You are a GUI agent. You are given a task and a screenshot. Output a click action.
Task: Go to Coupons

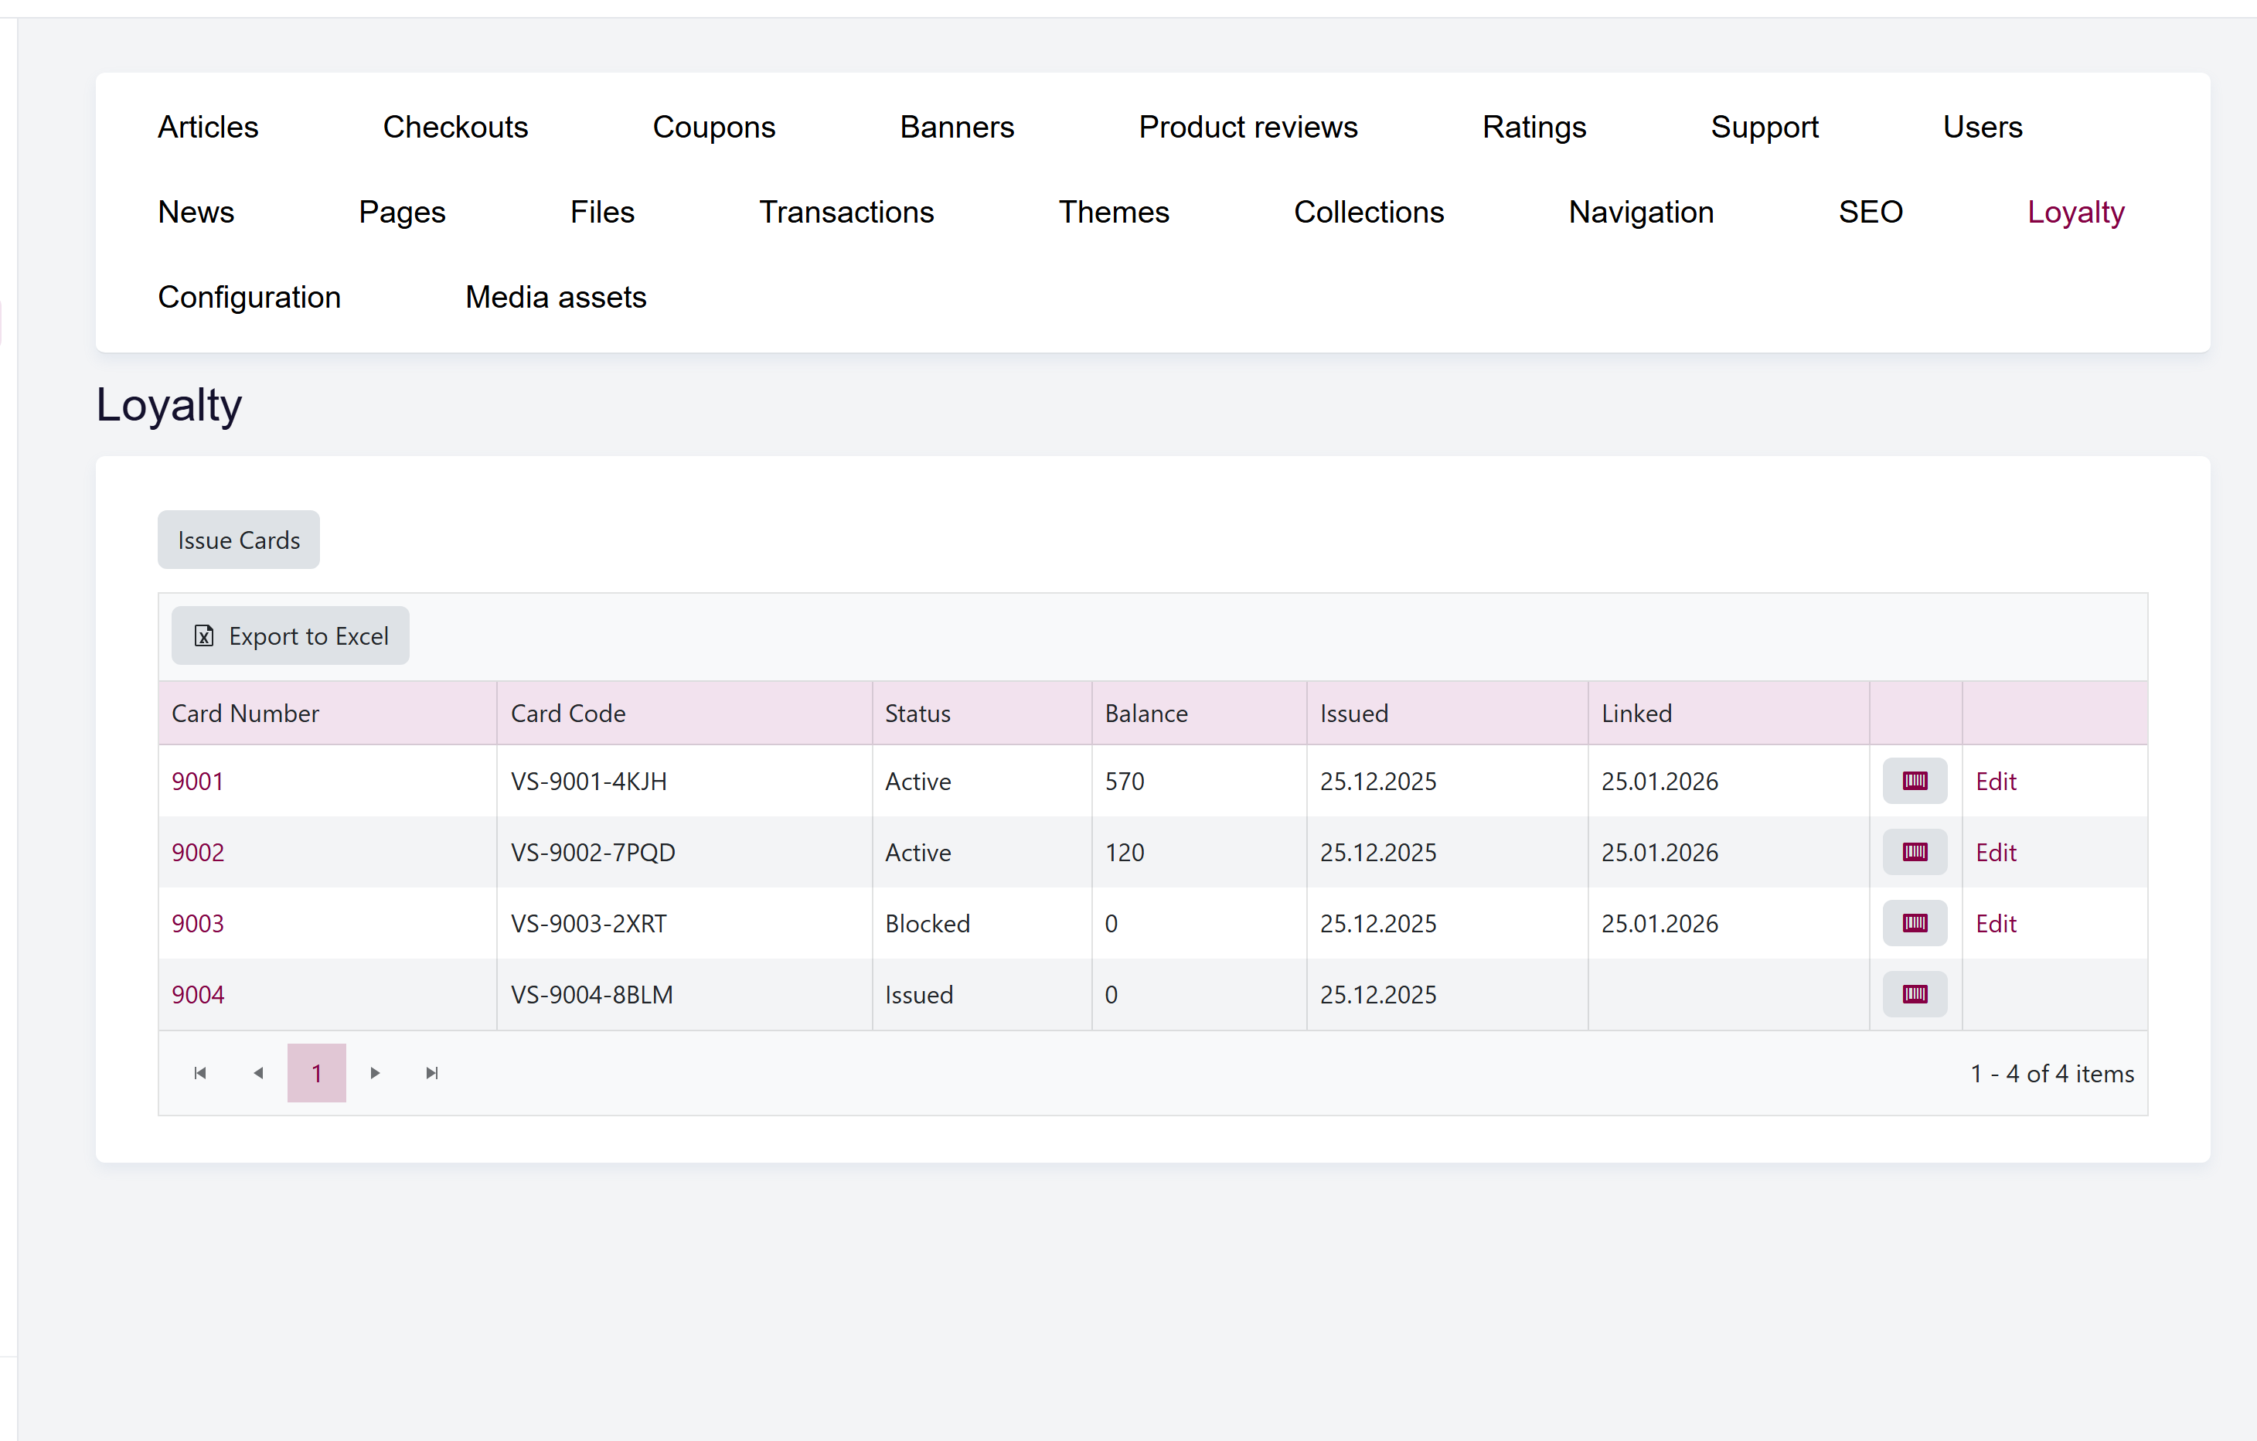[x=714, y=127]
